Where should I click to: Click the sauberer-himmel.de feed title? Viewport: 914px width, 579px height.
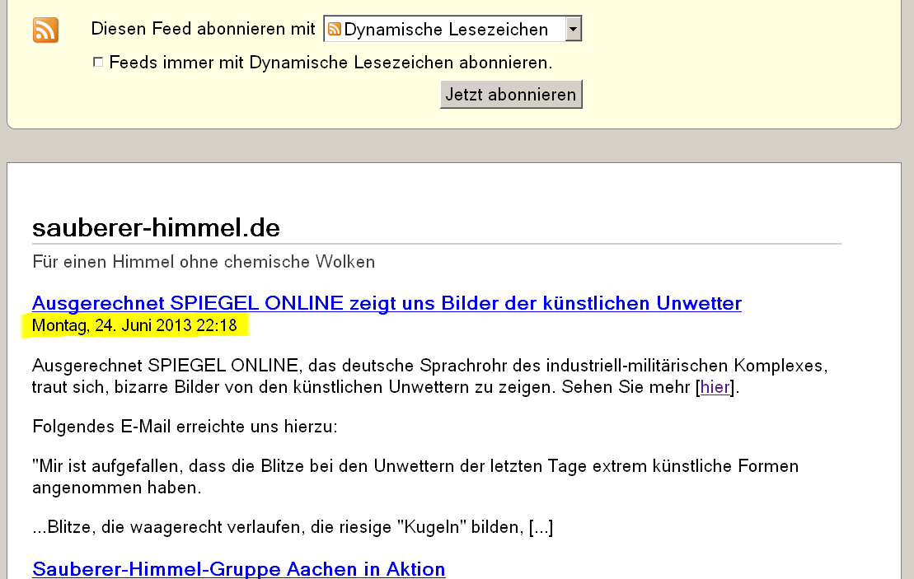(x=156, y=227)
